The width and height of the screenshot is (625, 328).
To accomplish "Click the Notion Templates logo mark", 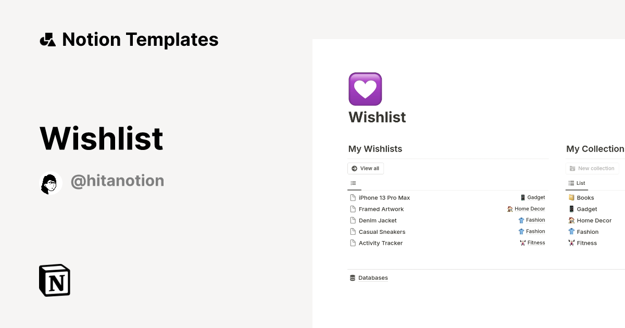I will tap(47, 39).
